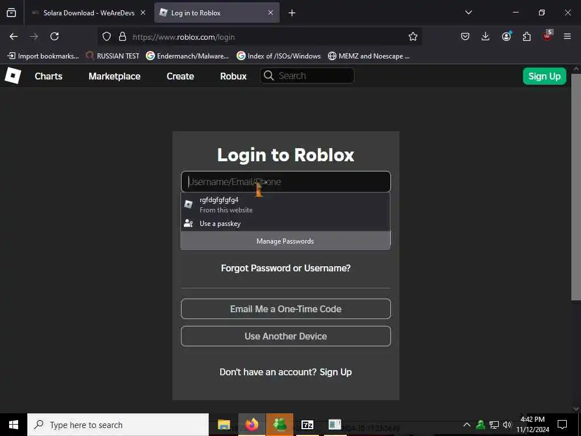Click the Firefox taskbar icon
This screenshot has height=436, width=581.
(251, 425)
